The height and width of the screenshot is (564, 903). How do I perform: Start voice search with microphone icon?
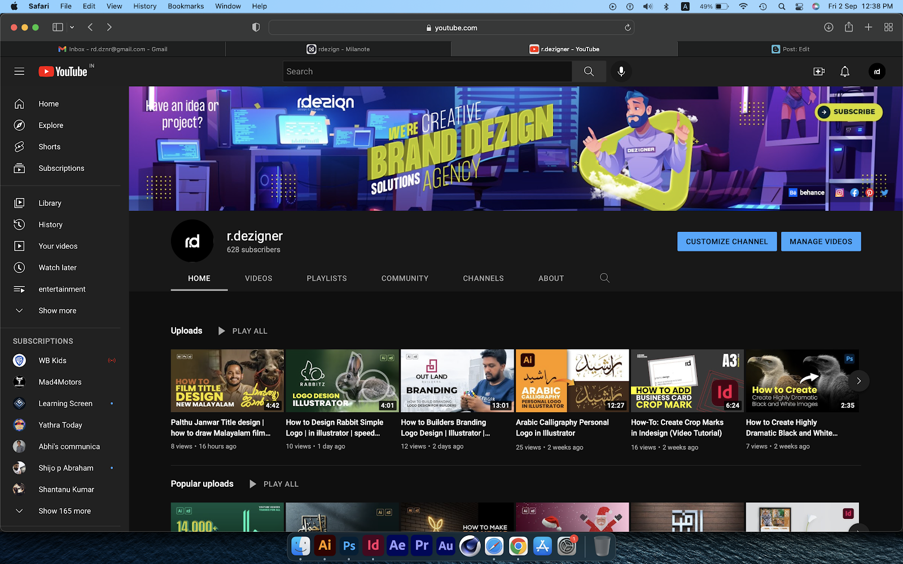621,72
